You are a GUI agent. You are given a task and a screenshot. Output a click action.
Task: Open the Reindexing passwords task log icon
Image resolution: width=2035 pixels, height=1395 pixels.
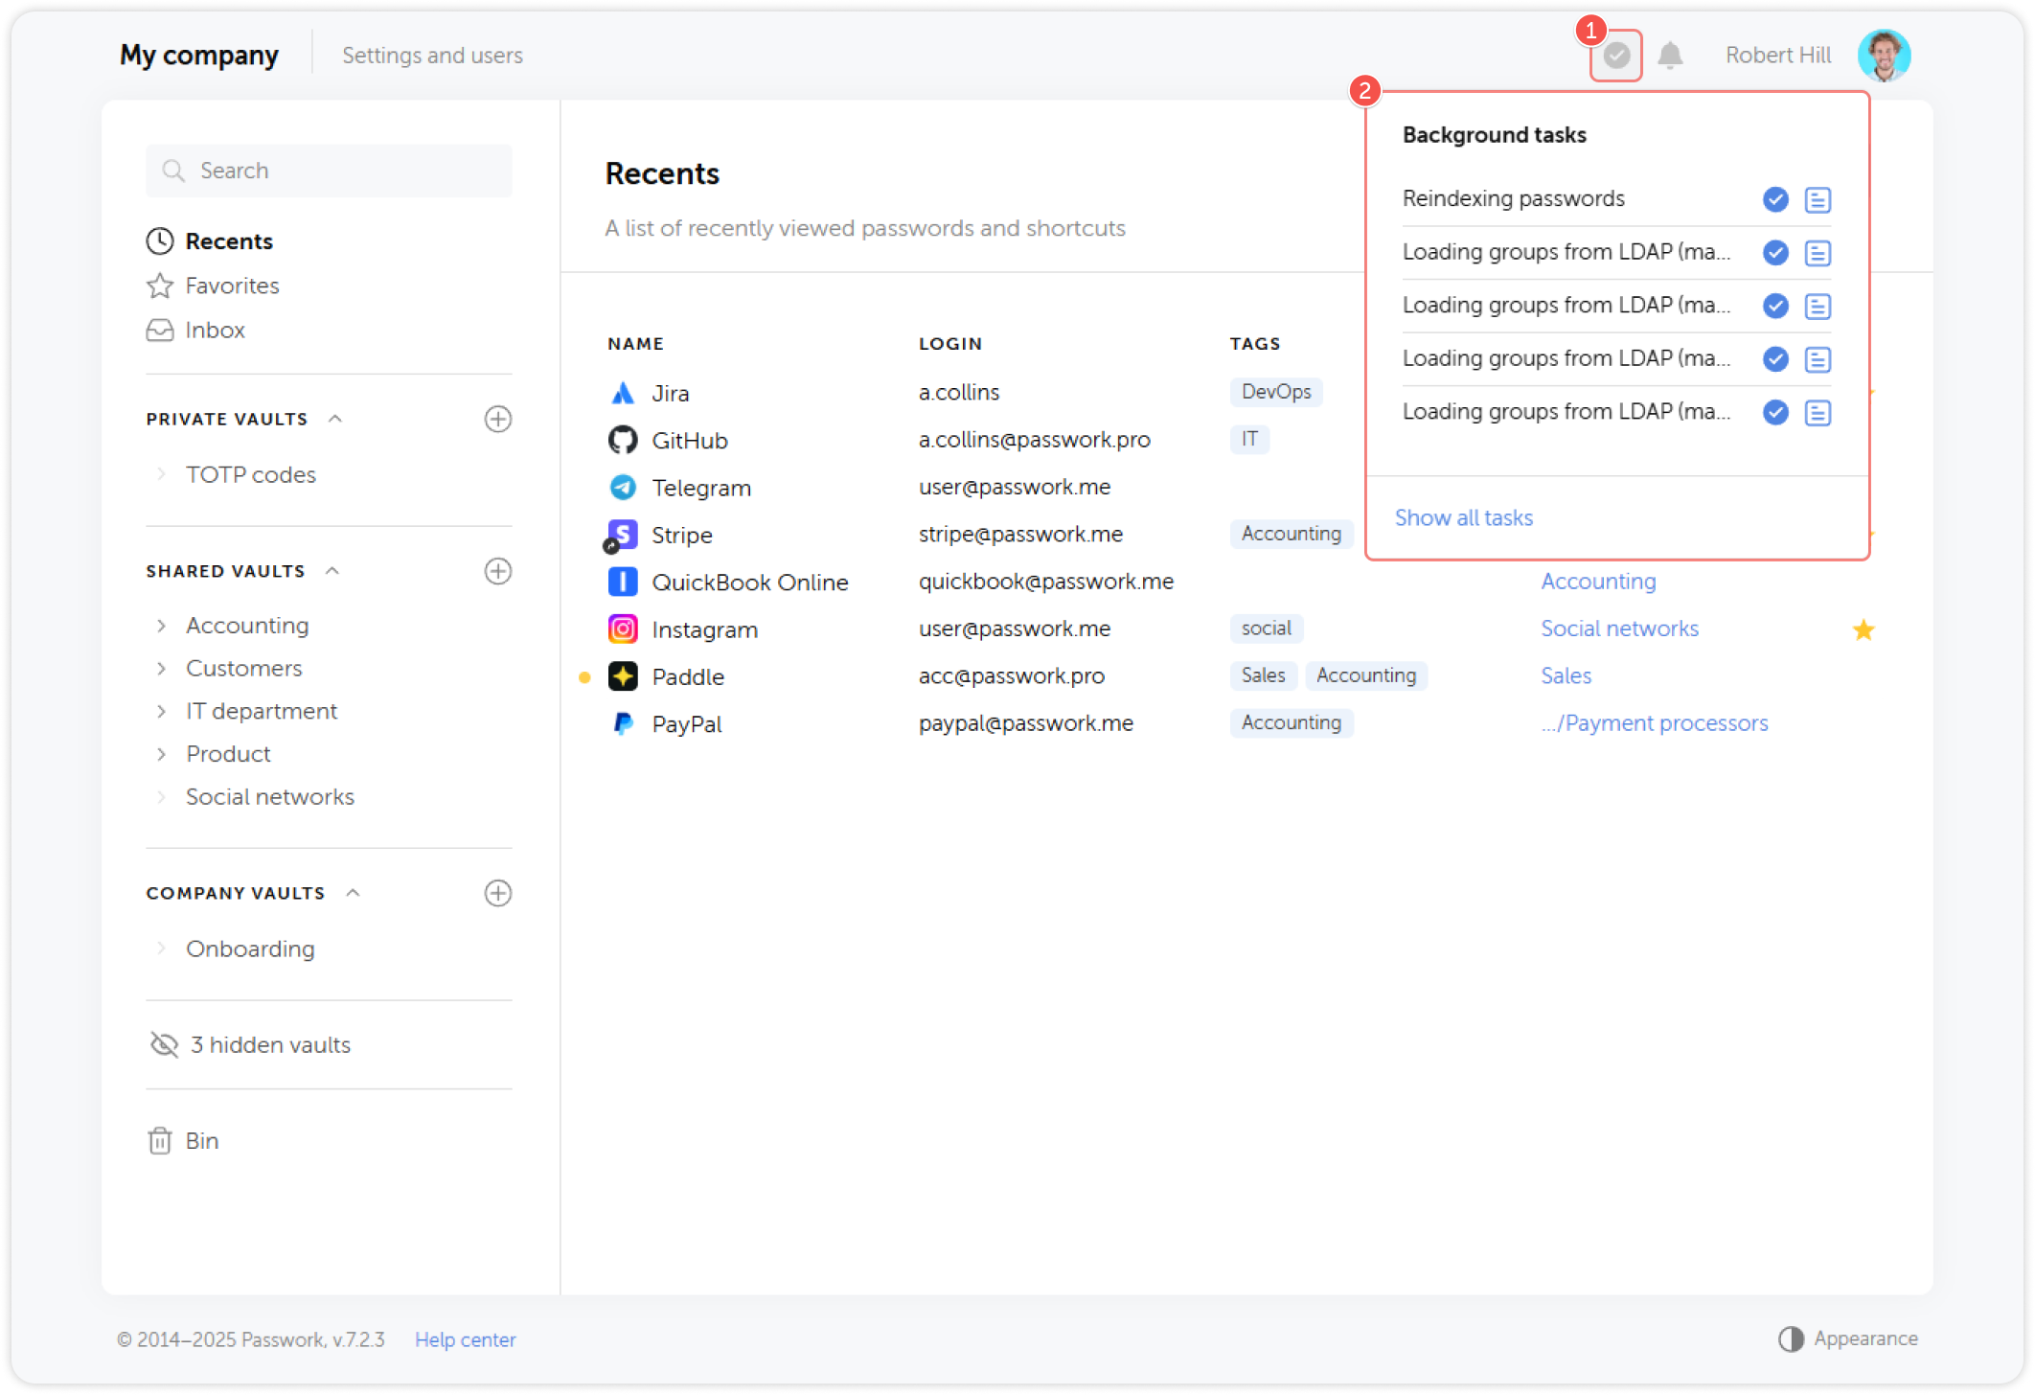coord(1818,199)
